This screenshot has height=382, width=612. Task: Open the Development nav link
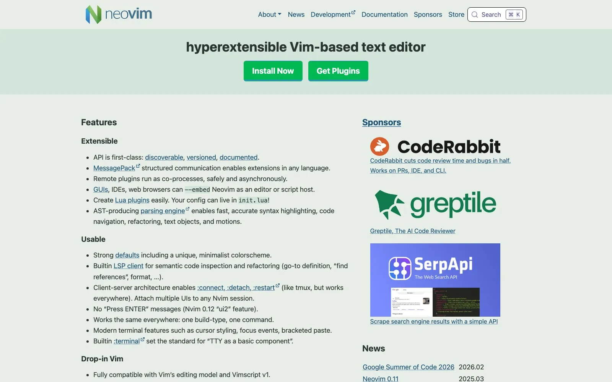point(330,15)
